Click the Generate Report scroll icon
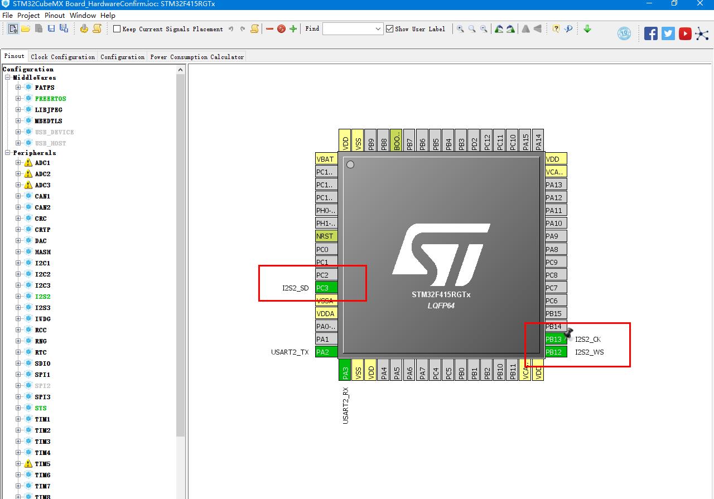Screen dimensions: 714x499 tap(97, 28)
